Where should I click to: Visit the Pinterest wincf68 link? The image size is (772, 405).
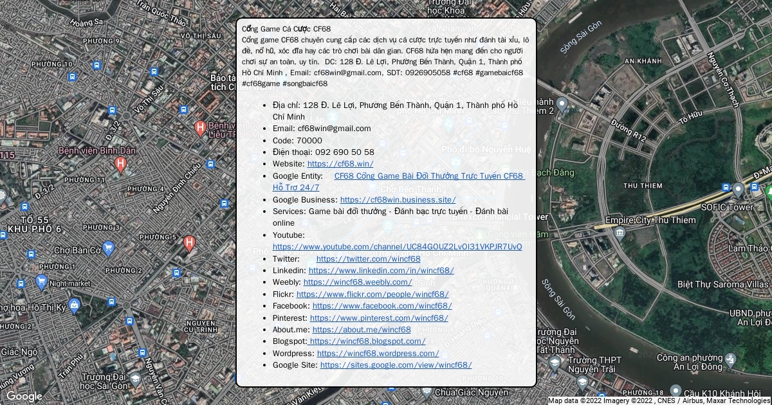coord(379,318)
